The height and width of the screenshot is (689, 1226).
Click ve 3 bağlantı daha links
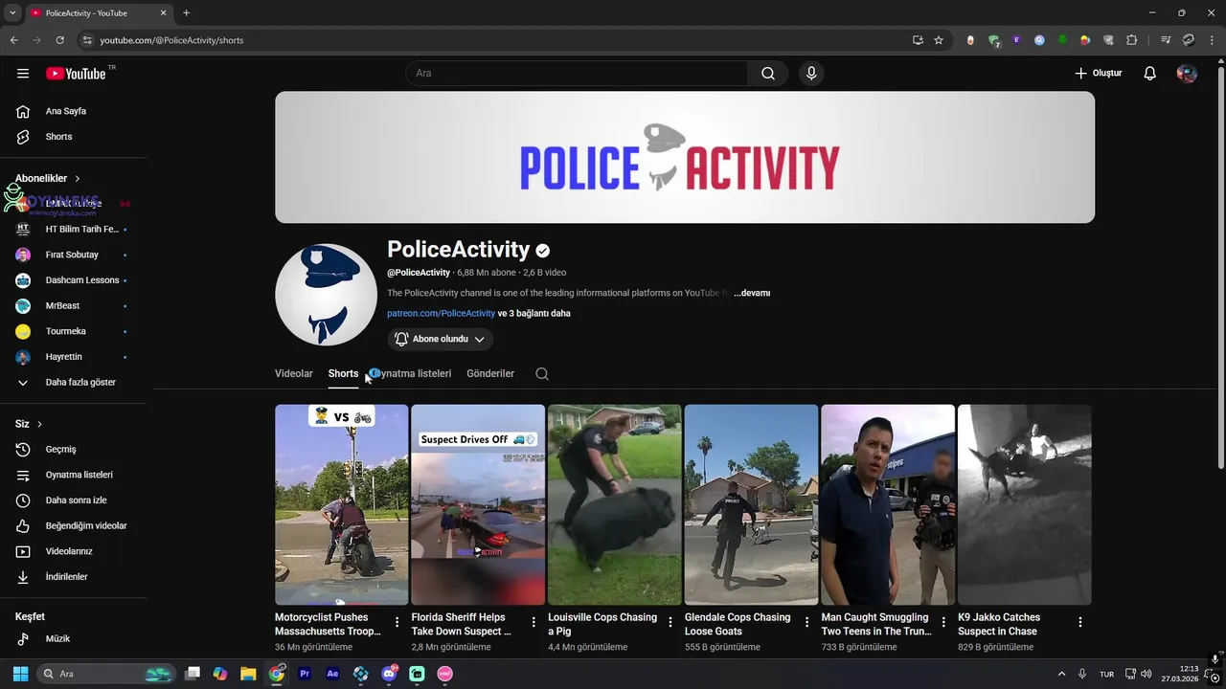click(x=534, y=314)
